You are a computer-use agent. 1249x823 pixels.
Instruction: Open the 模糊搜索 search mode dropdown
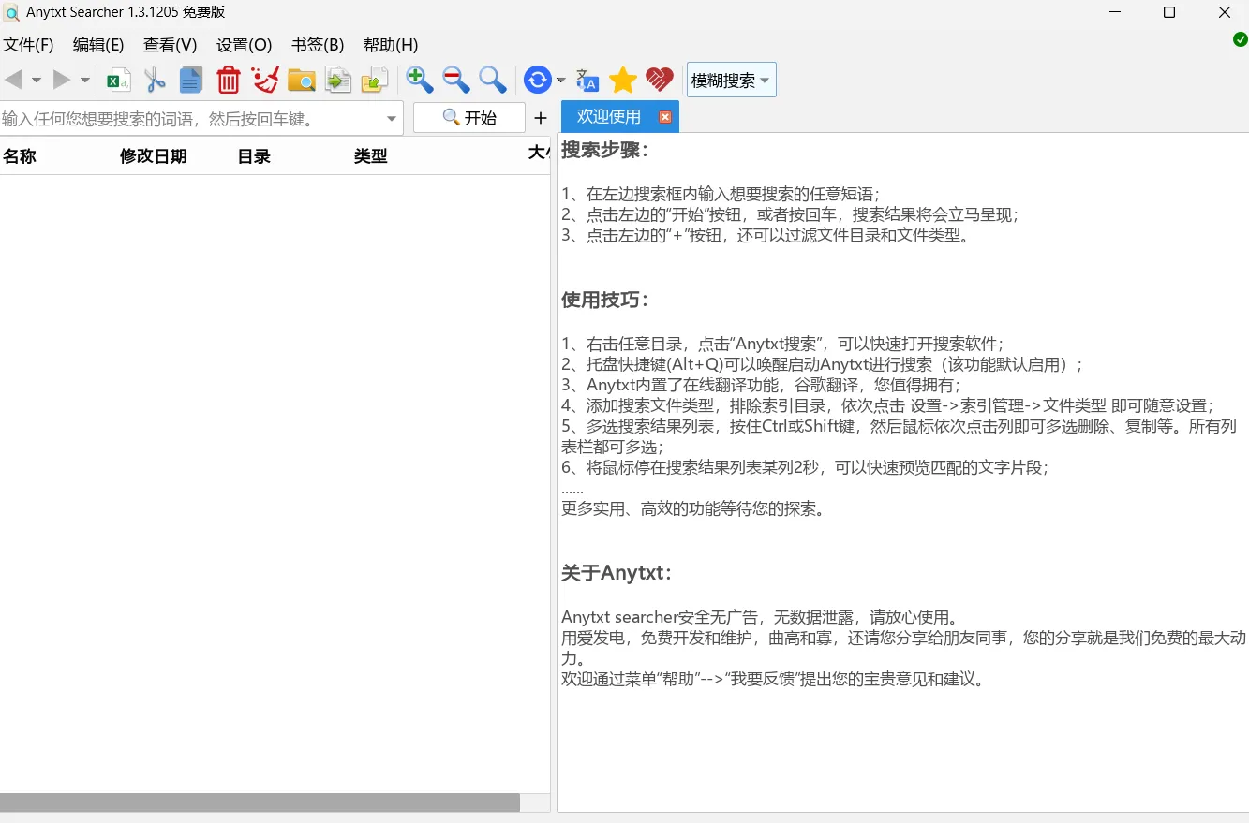[x=730, y=80]
